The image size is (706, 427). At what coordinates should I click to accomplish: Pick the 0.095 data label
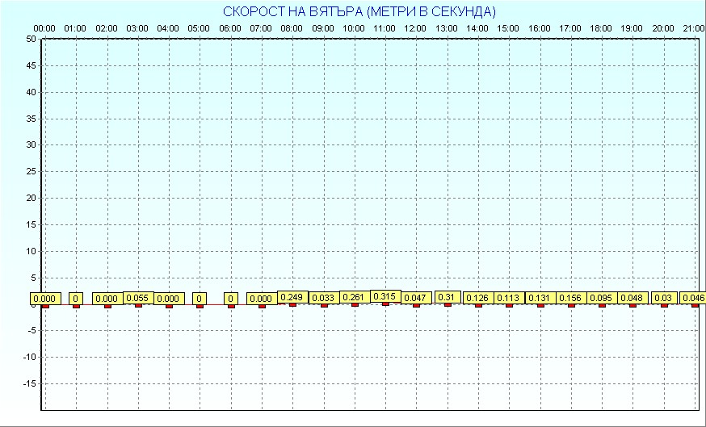point(602,298)
